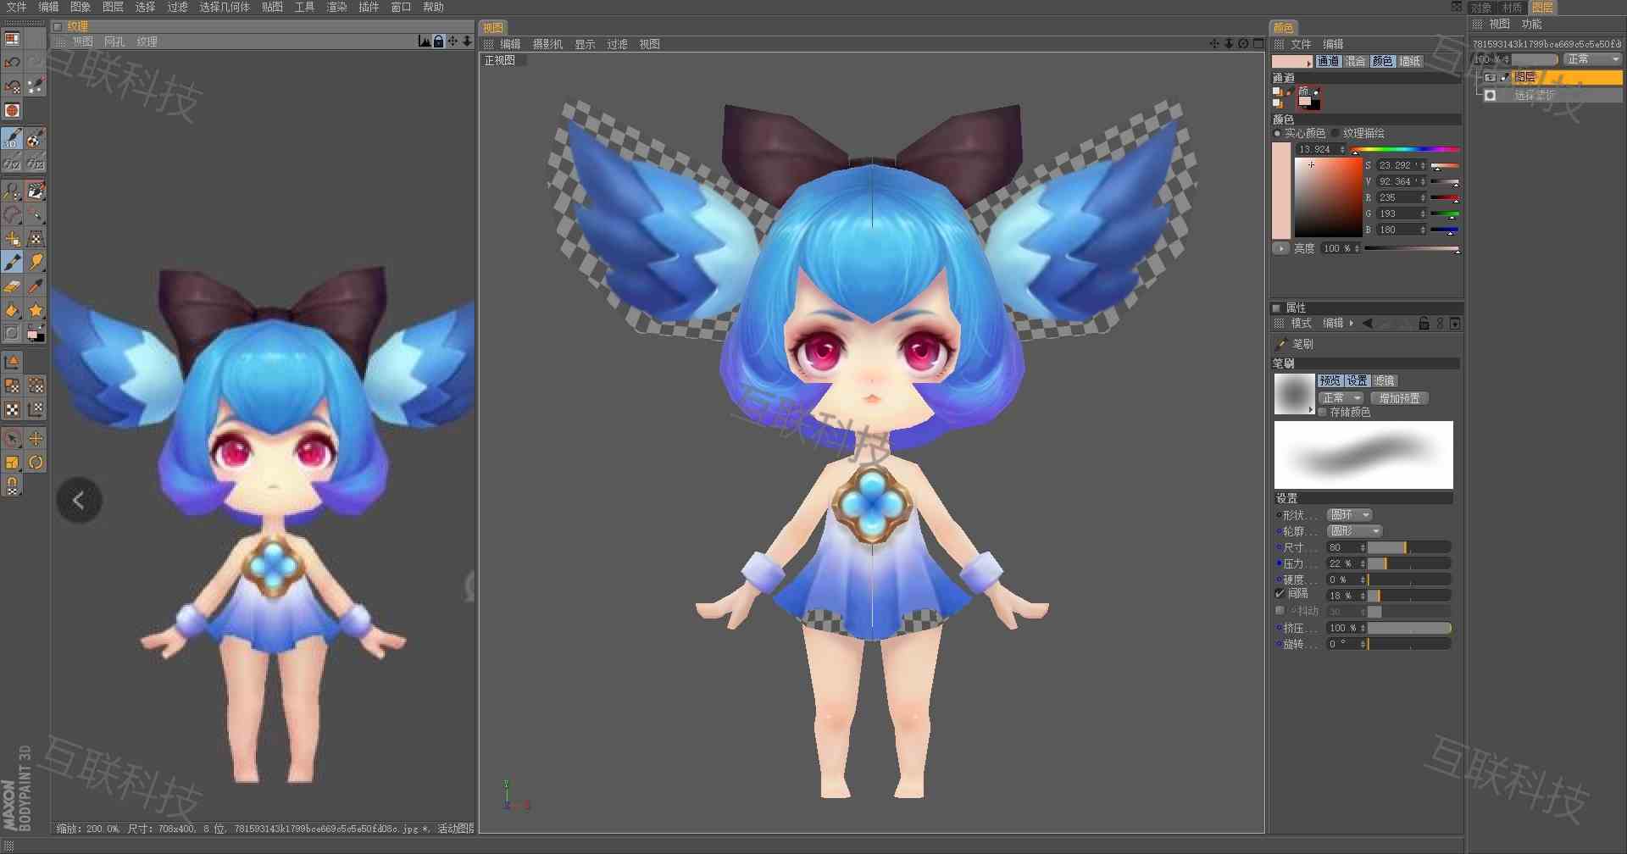1627x854 pixels.
Task: Toggle the 纹理 panel header checkbox
Action: 58,26
